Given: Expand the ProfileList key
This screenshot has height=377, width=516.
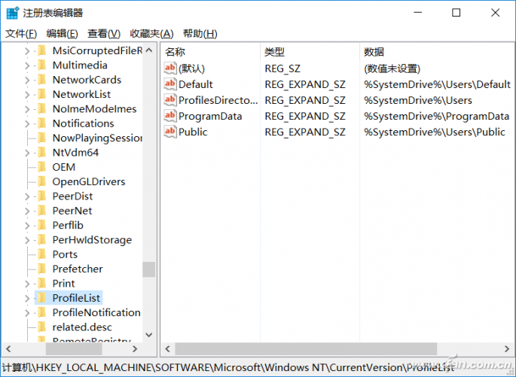Looking at the screenshot, I should [27, 298].
